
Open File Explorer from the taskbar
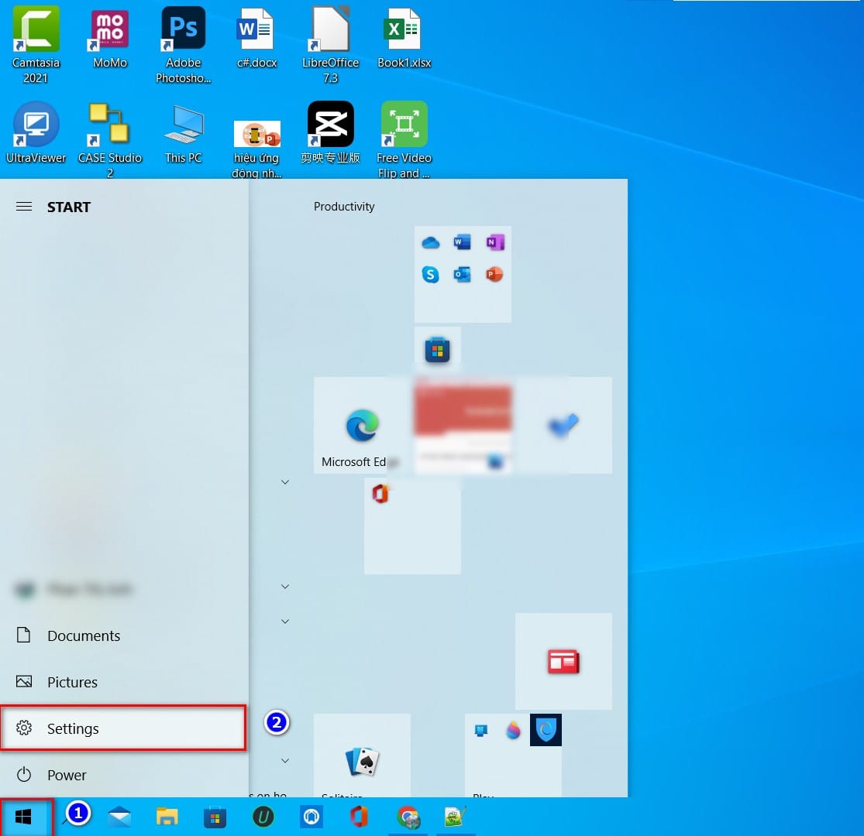coord(167,817)
